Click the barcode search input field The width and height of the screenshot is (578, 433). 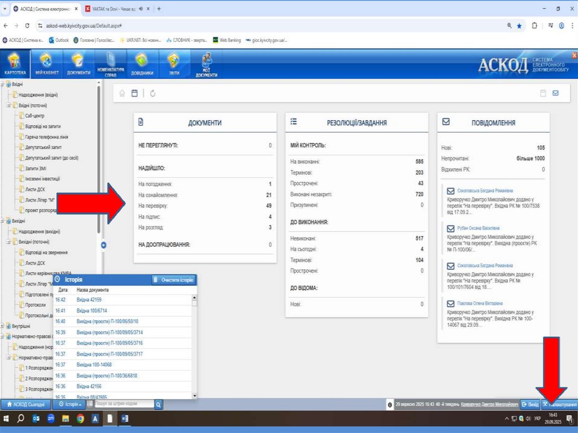(x=124, y=404)
